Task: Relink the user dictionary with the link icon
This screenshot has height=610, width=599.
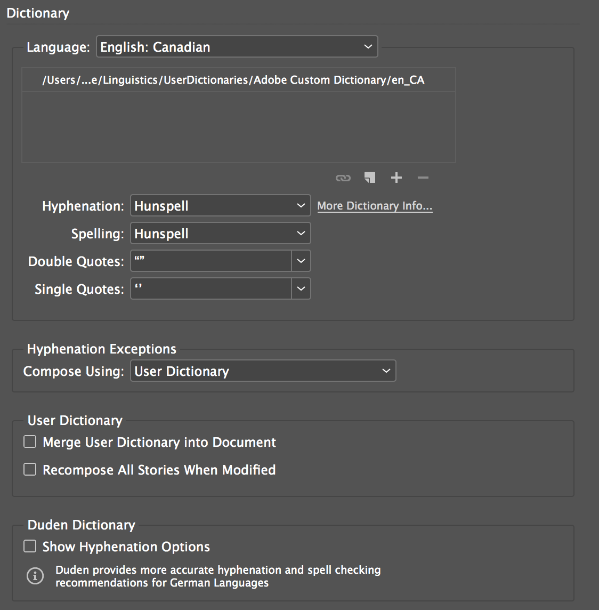Action: (343, 178)
